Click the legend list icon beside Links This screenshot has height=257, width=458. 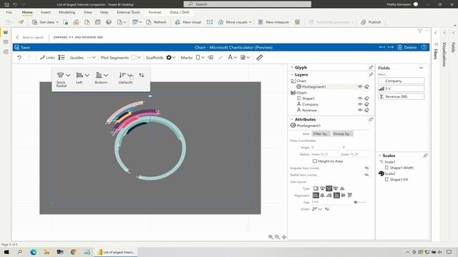pos(62,58)
